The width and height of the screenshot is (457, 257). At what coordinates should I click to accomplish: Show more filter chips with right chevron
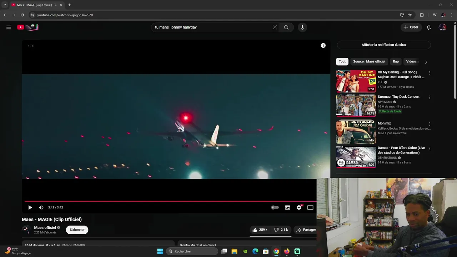click(426, 62)
